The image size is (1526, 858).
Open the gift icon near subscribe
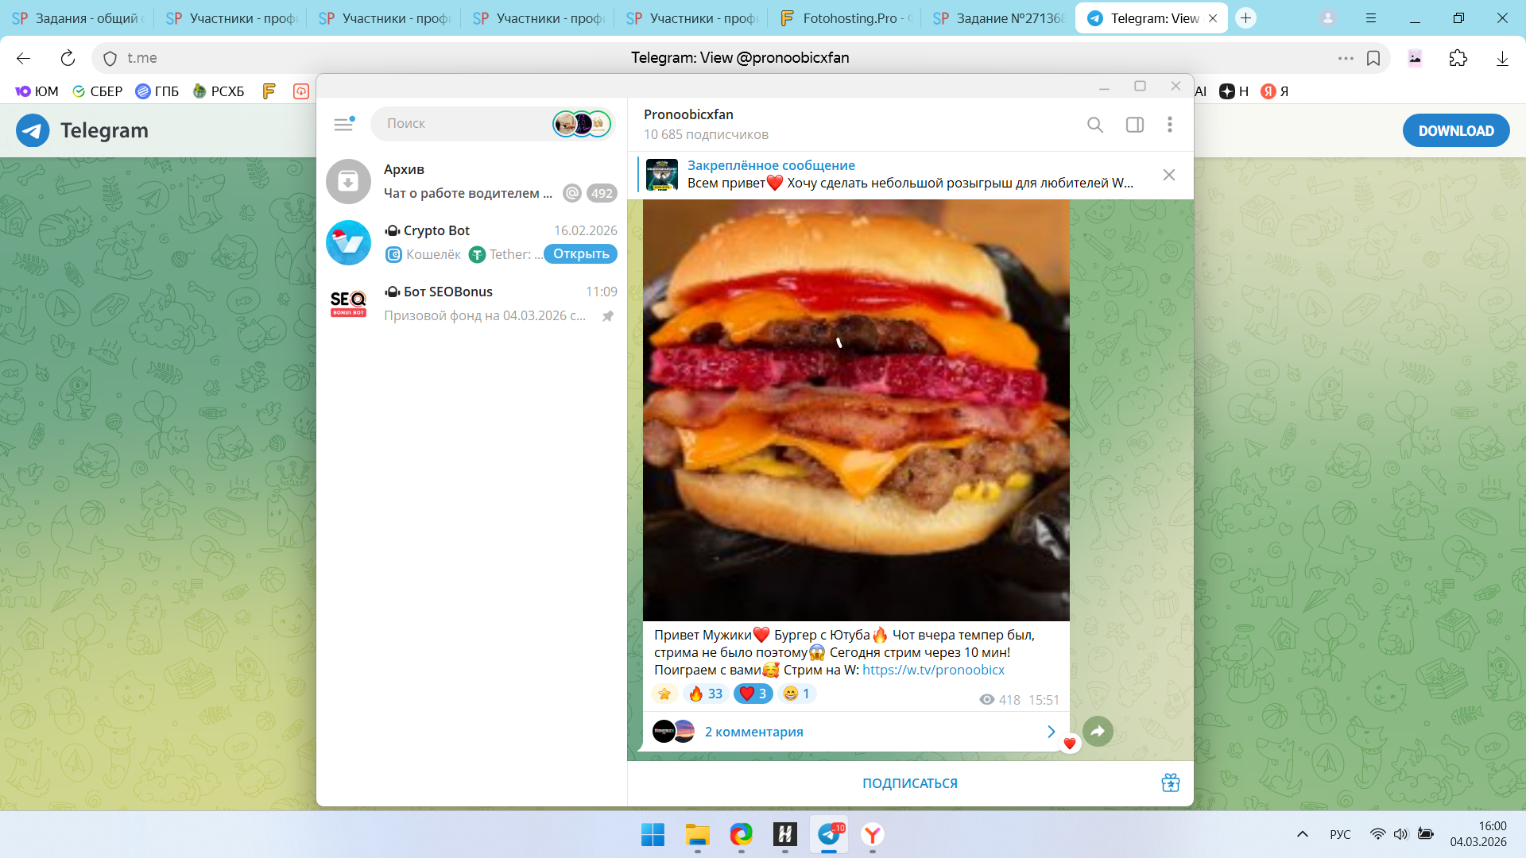[x=1170, y=783]
